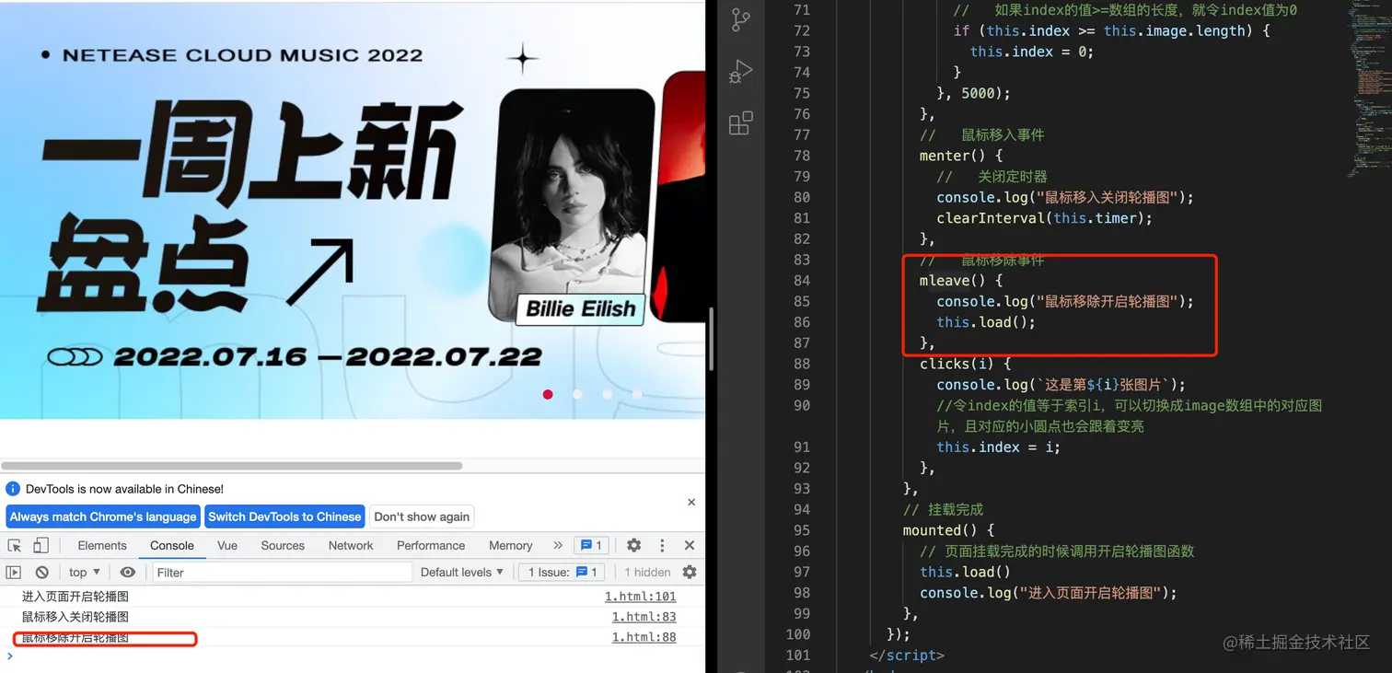The width and height of the screenshot is (1392, 673).
Task: Click Switch DevTools to Chinese
Action: click(284, 516)
